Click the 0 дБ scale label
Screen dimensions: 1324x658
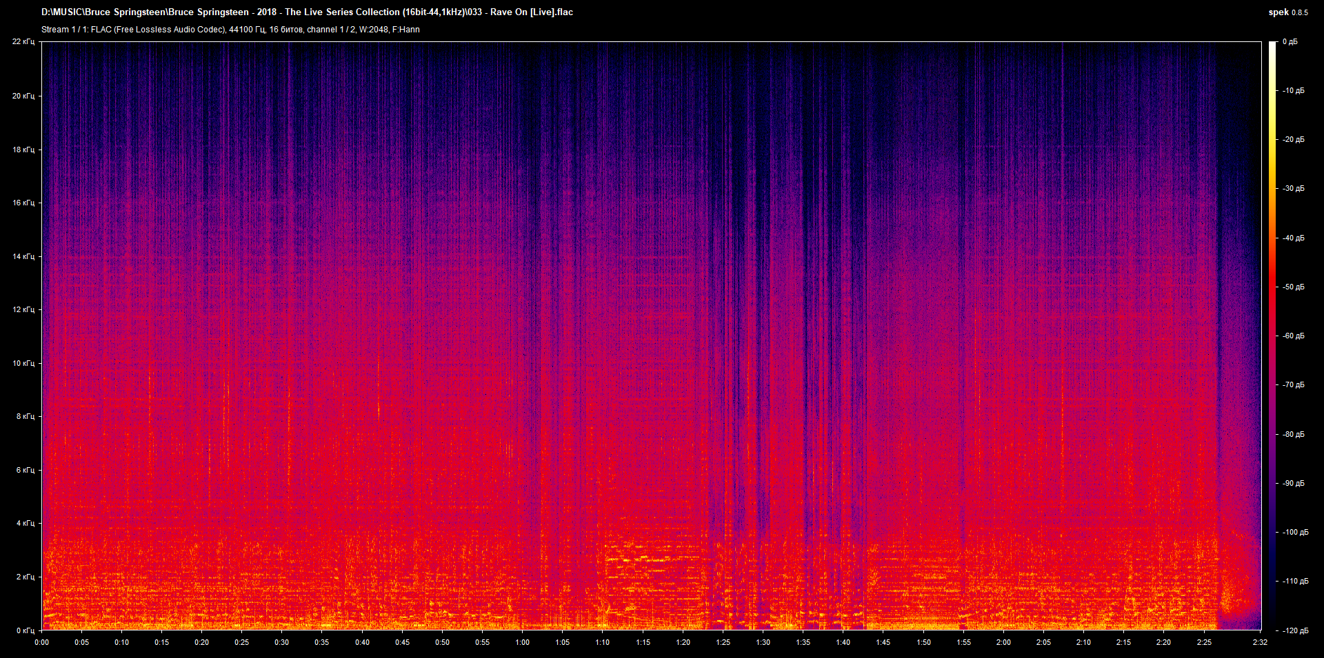point(1290,42)
